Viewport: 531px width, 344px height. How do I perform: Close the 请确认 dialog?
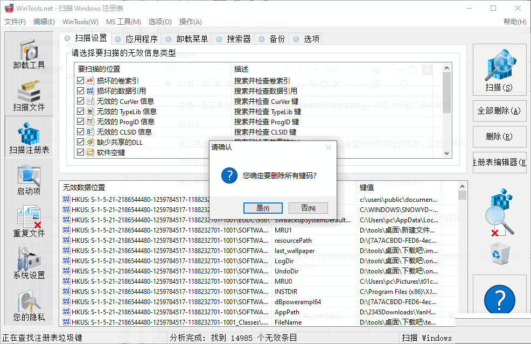(328, 148)
